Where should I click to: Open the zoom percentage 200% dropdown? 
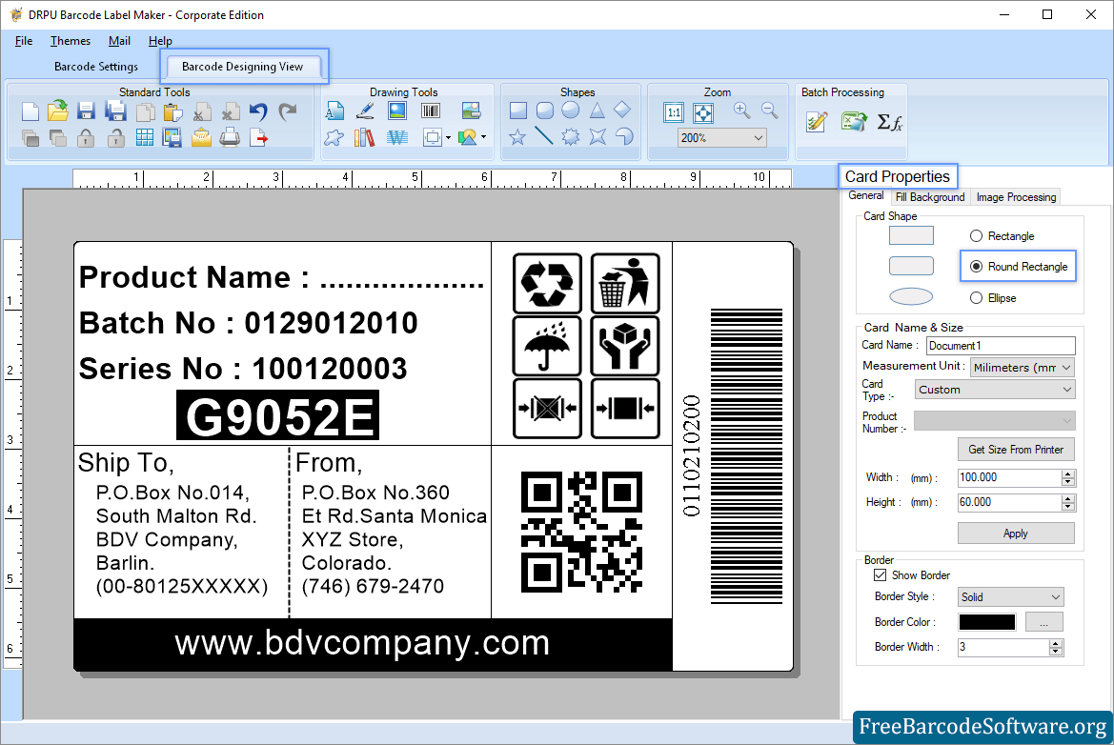pos(721,138)
